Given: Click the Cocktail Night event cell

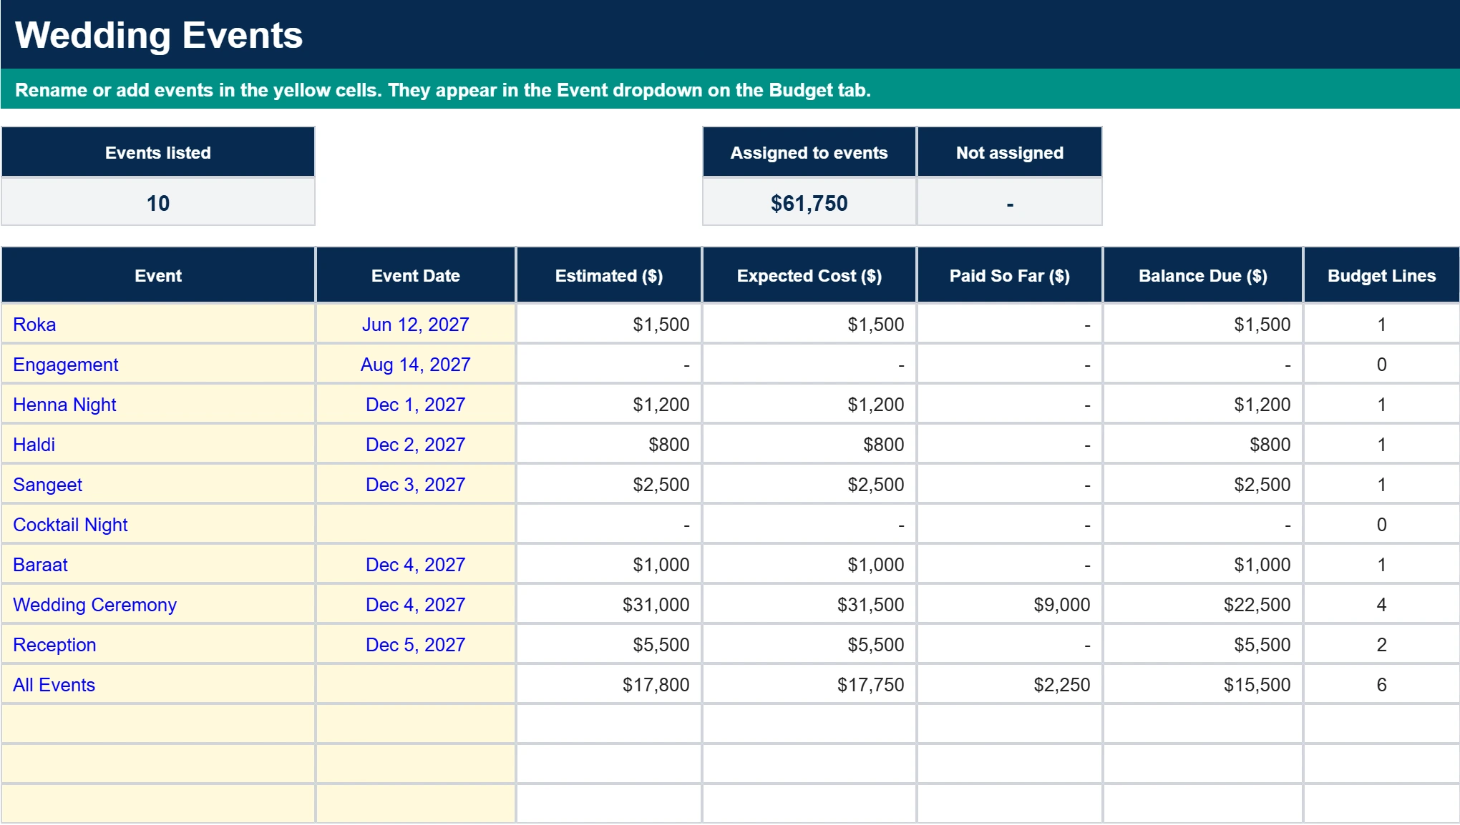Looking at the screenshot, I should point(158,525).
